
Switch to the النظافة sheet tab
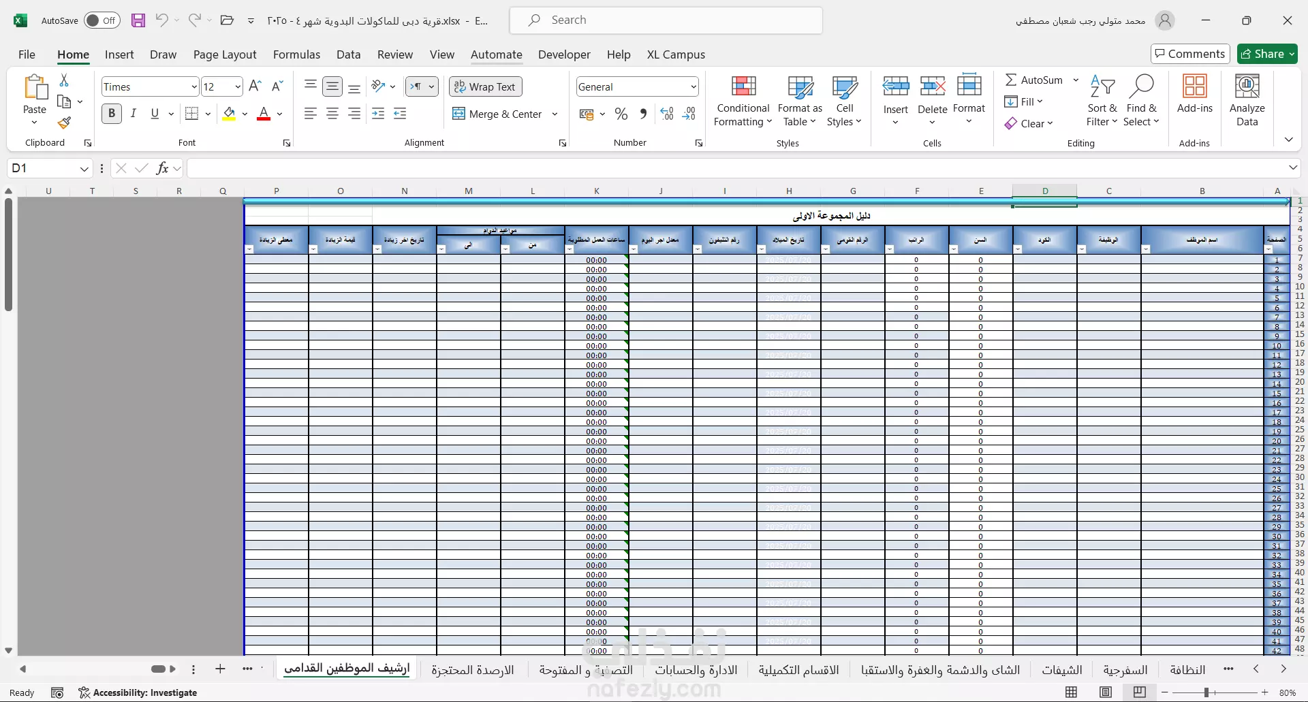point(1187,670)
